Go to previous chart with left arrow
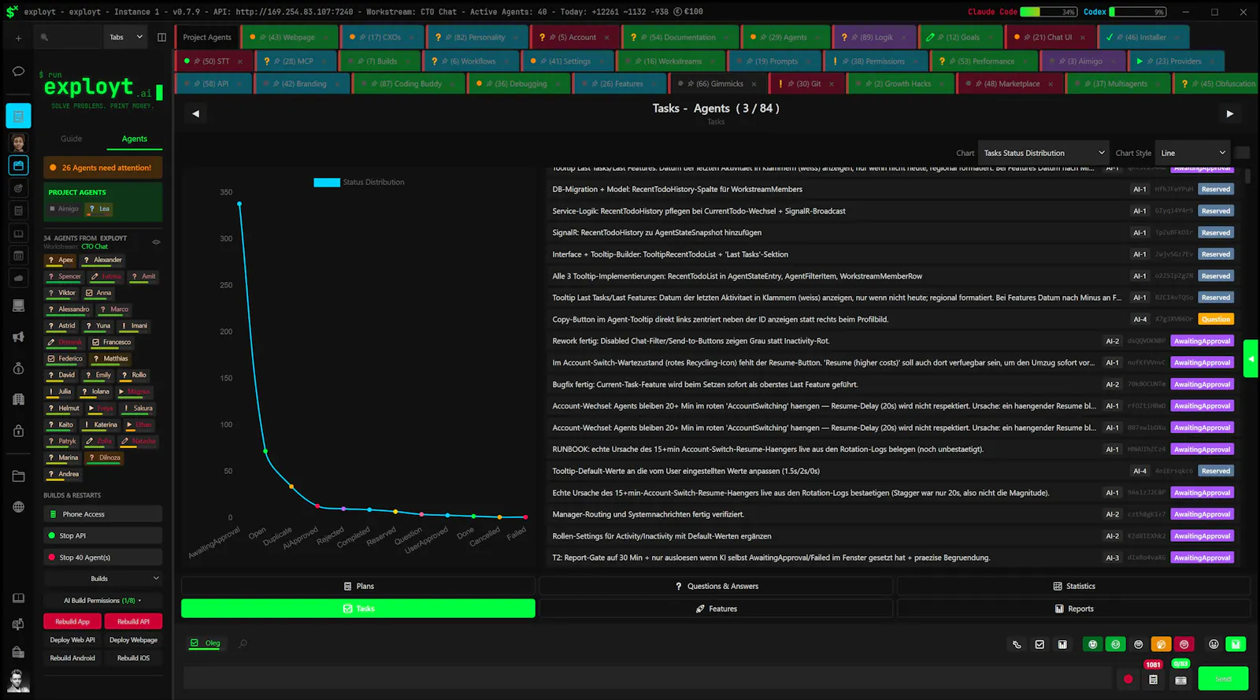Image resolution: width=1260 pixels, height=700 pixels. tap(195, 113)
